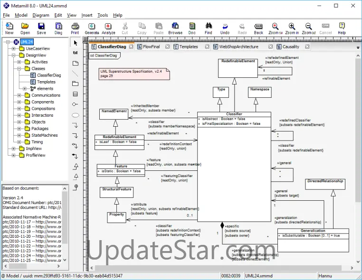Select the Classifier class box title
The height and width of the screenshot is (280, 362).
234,114
